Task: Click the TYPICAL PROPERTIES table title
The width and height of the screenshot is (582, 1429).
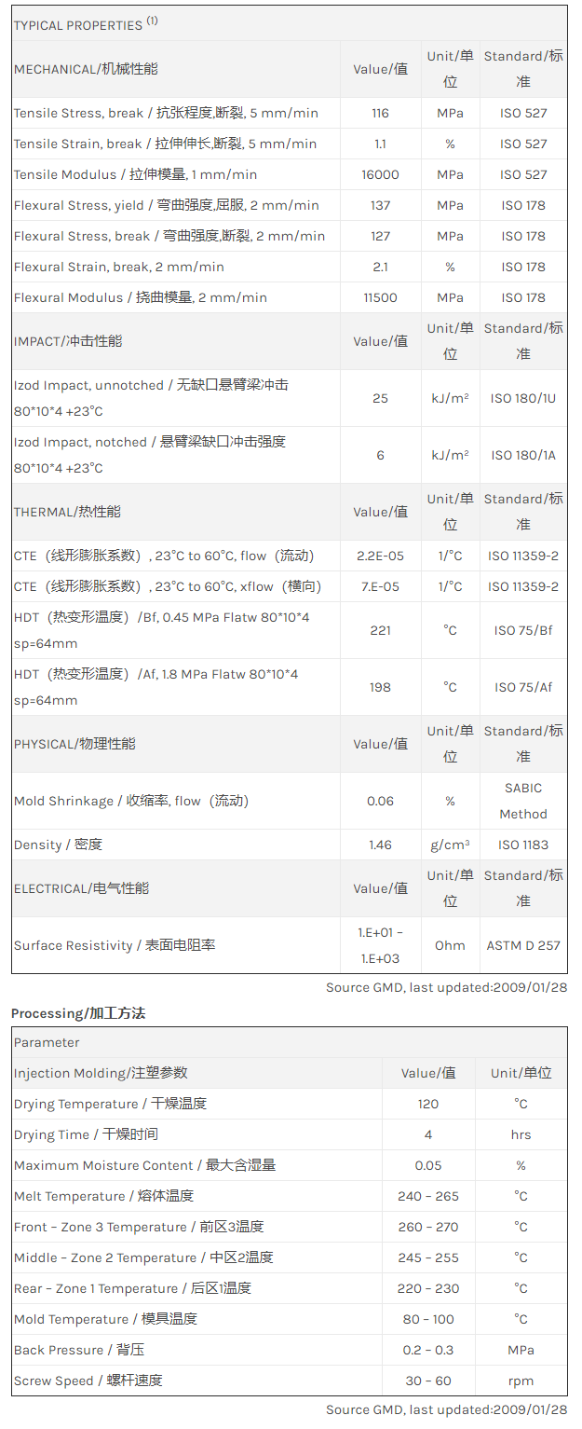Action: click(78, 25)
